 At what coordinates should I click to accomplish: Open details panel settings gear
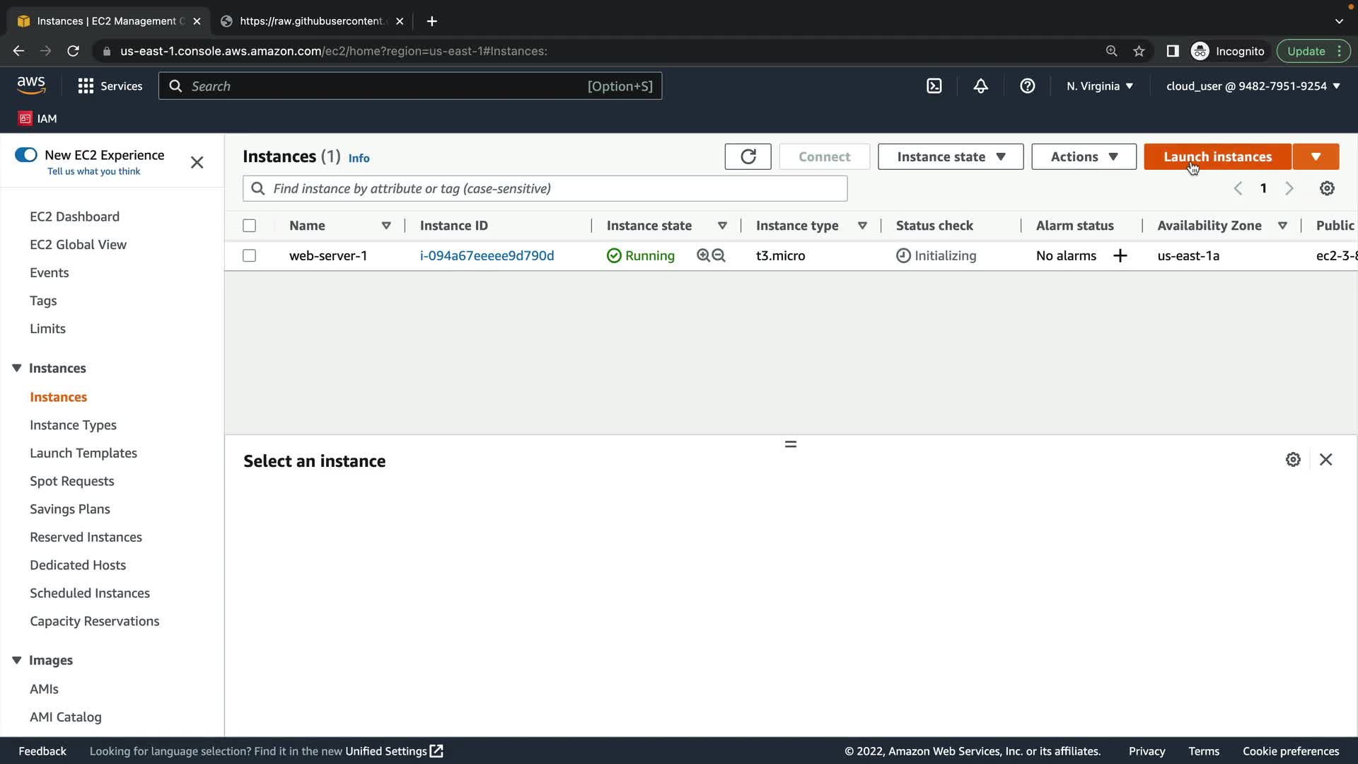click(1293, 460)
